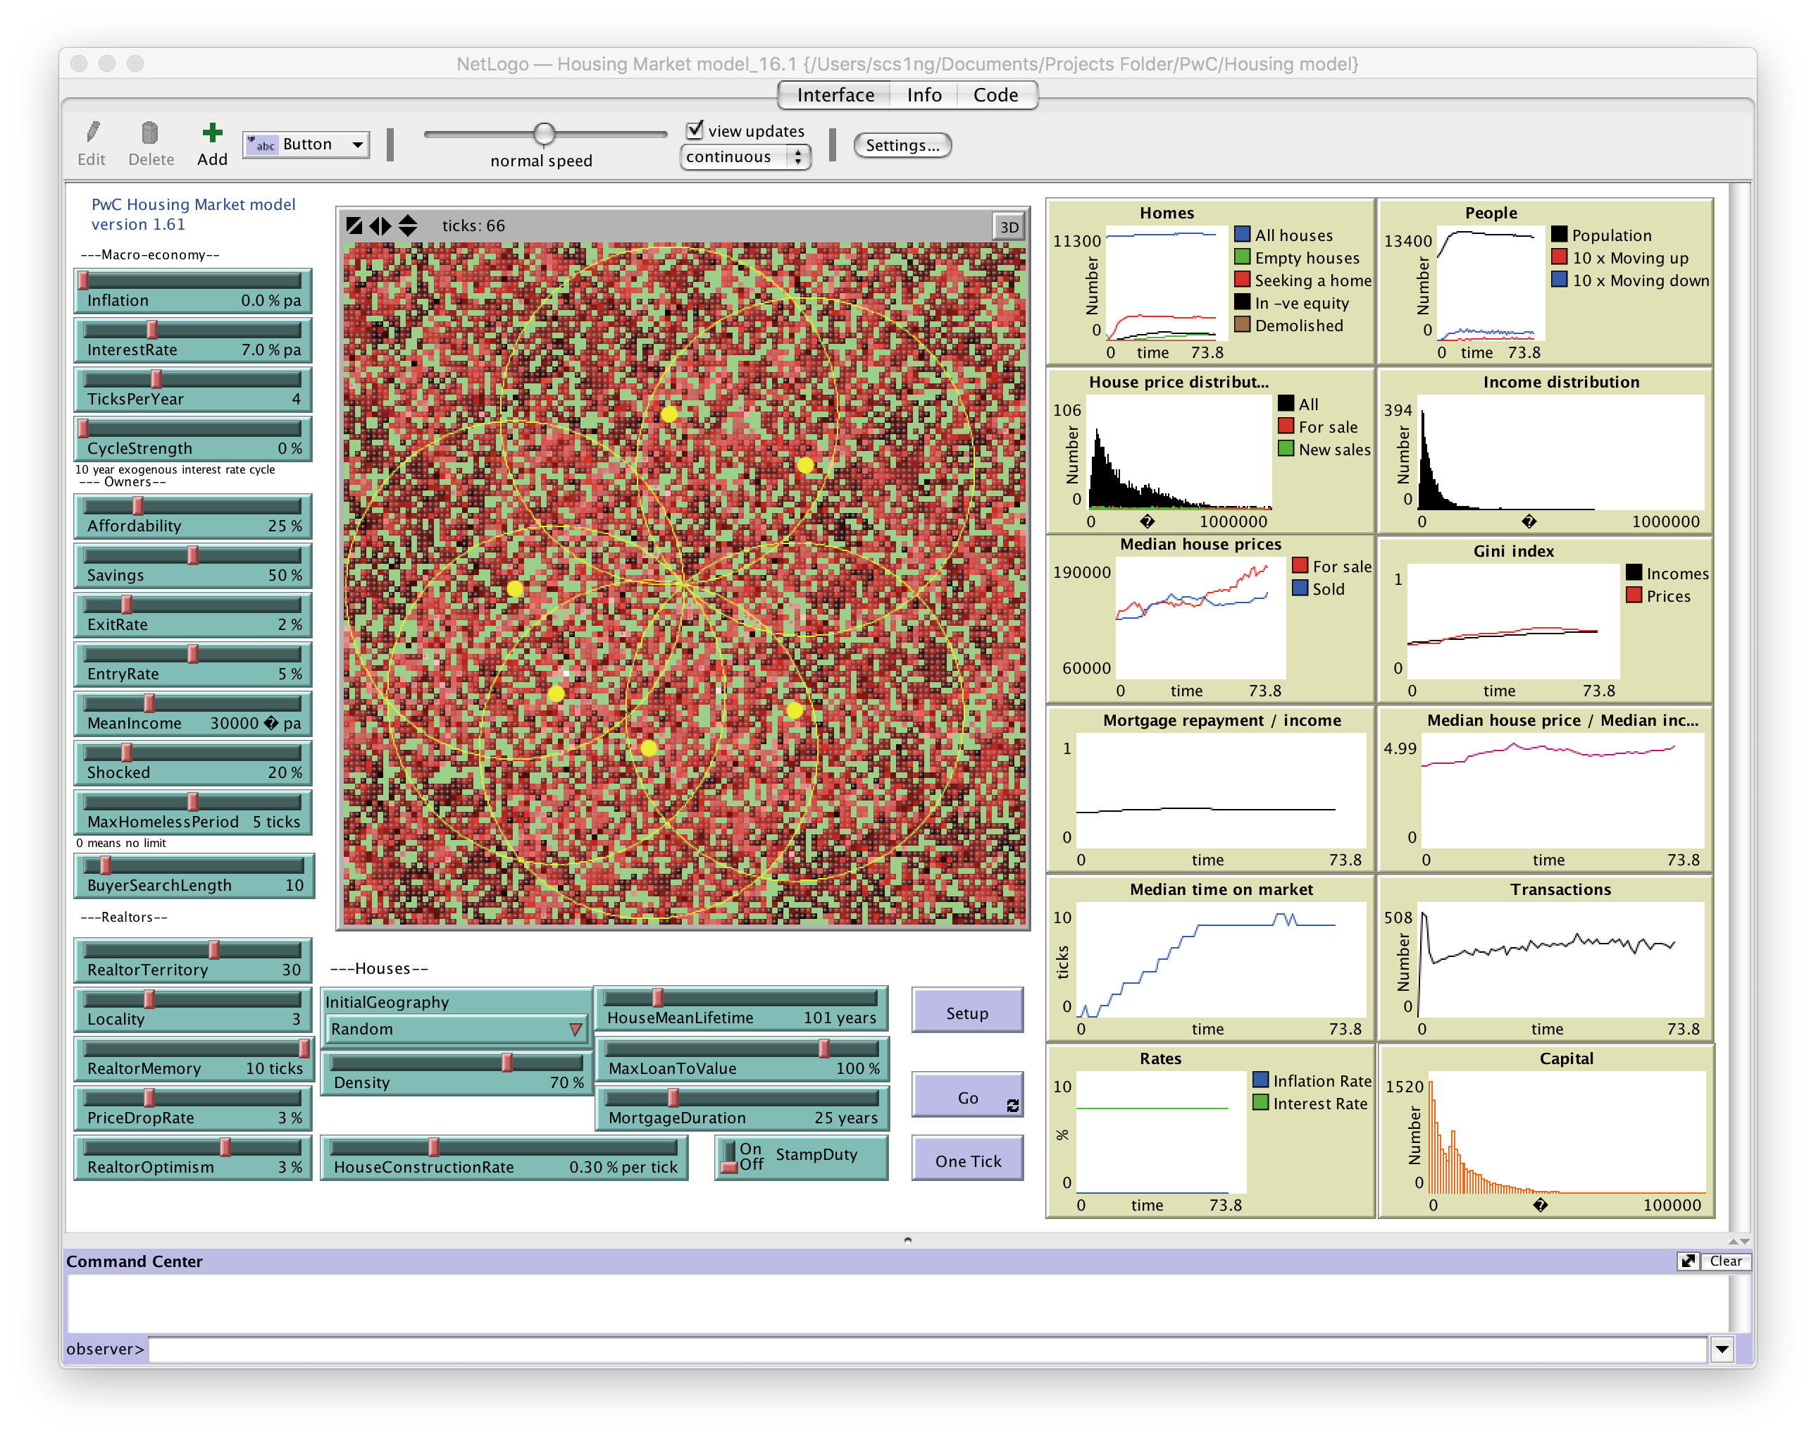This screenshot has height=1439, width=1816.
Task: Click the MaxHomelessPeriod slider
Action: tap(193, 813)
